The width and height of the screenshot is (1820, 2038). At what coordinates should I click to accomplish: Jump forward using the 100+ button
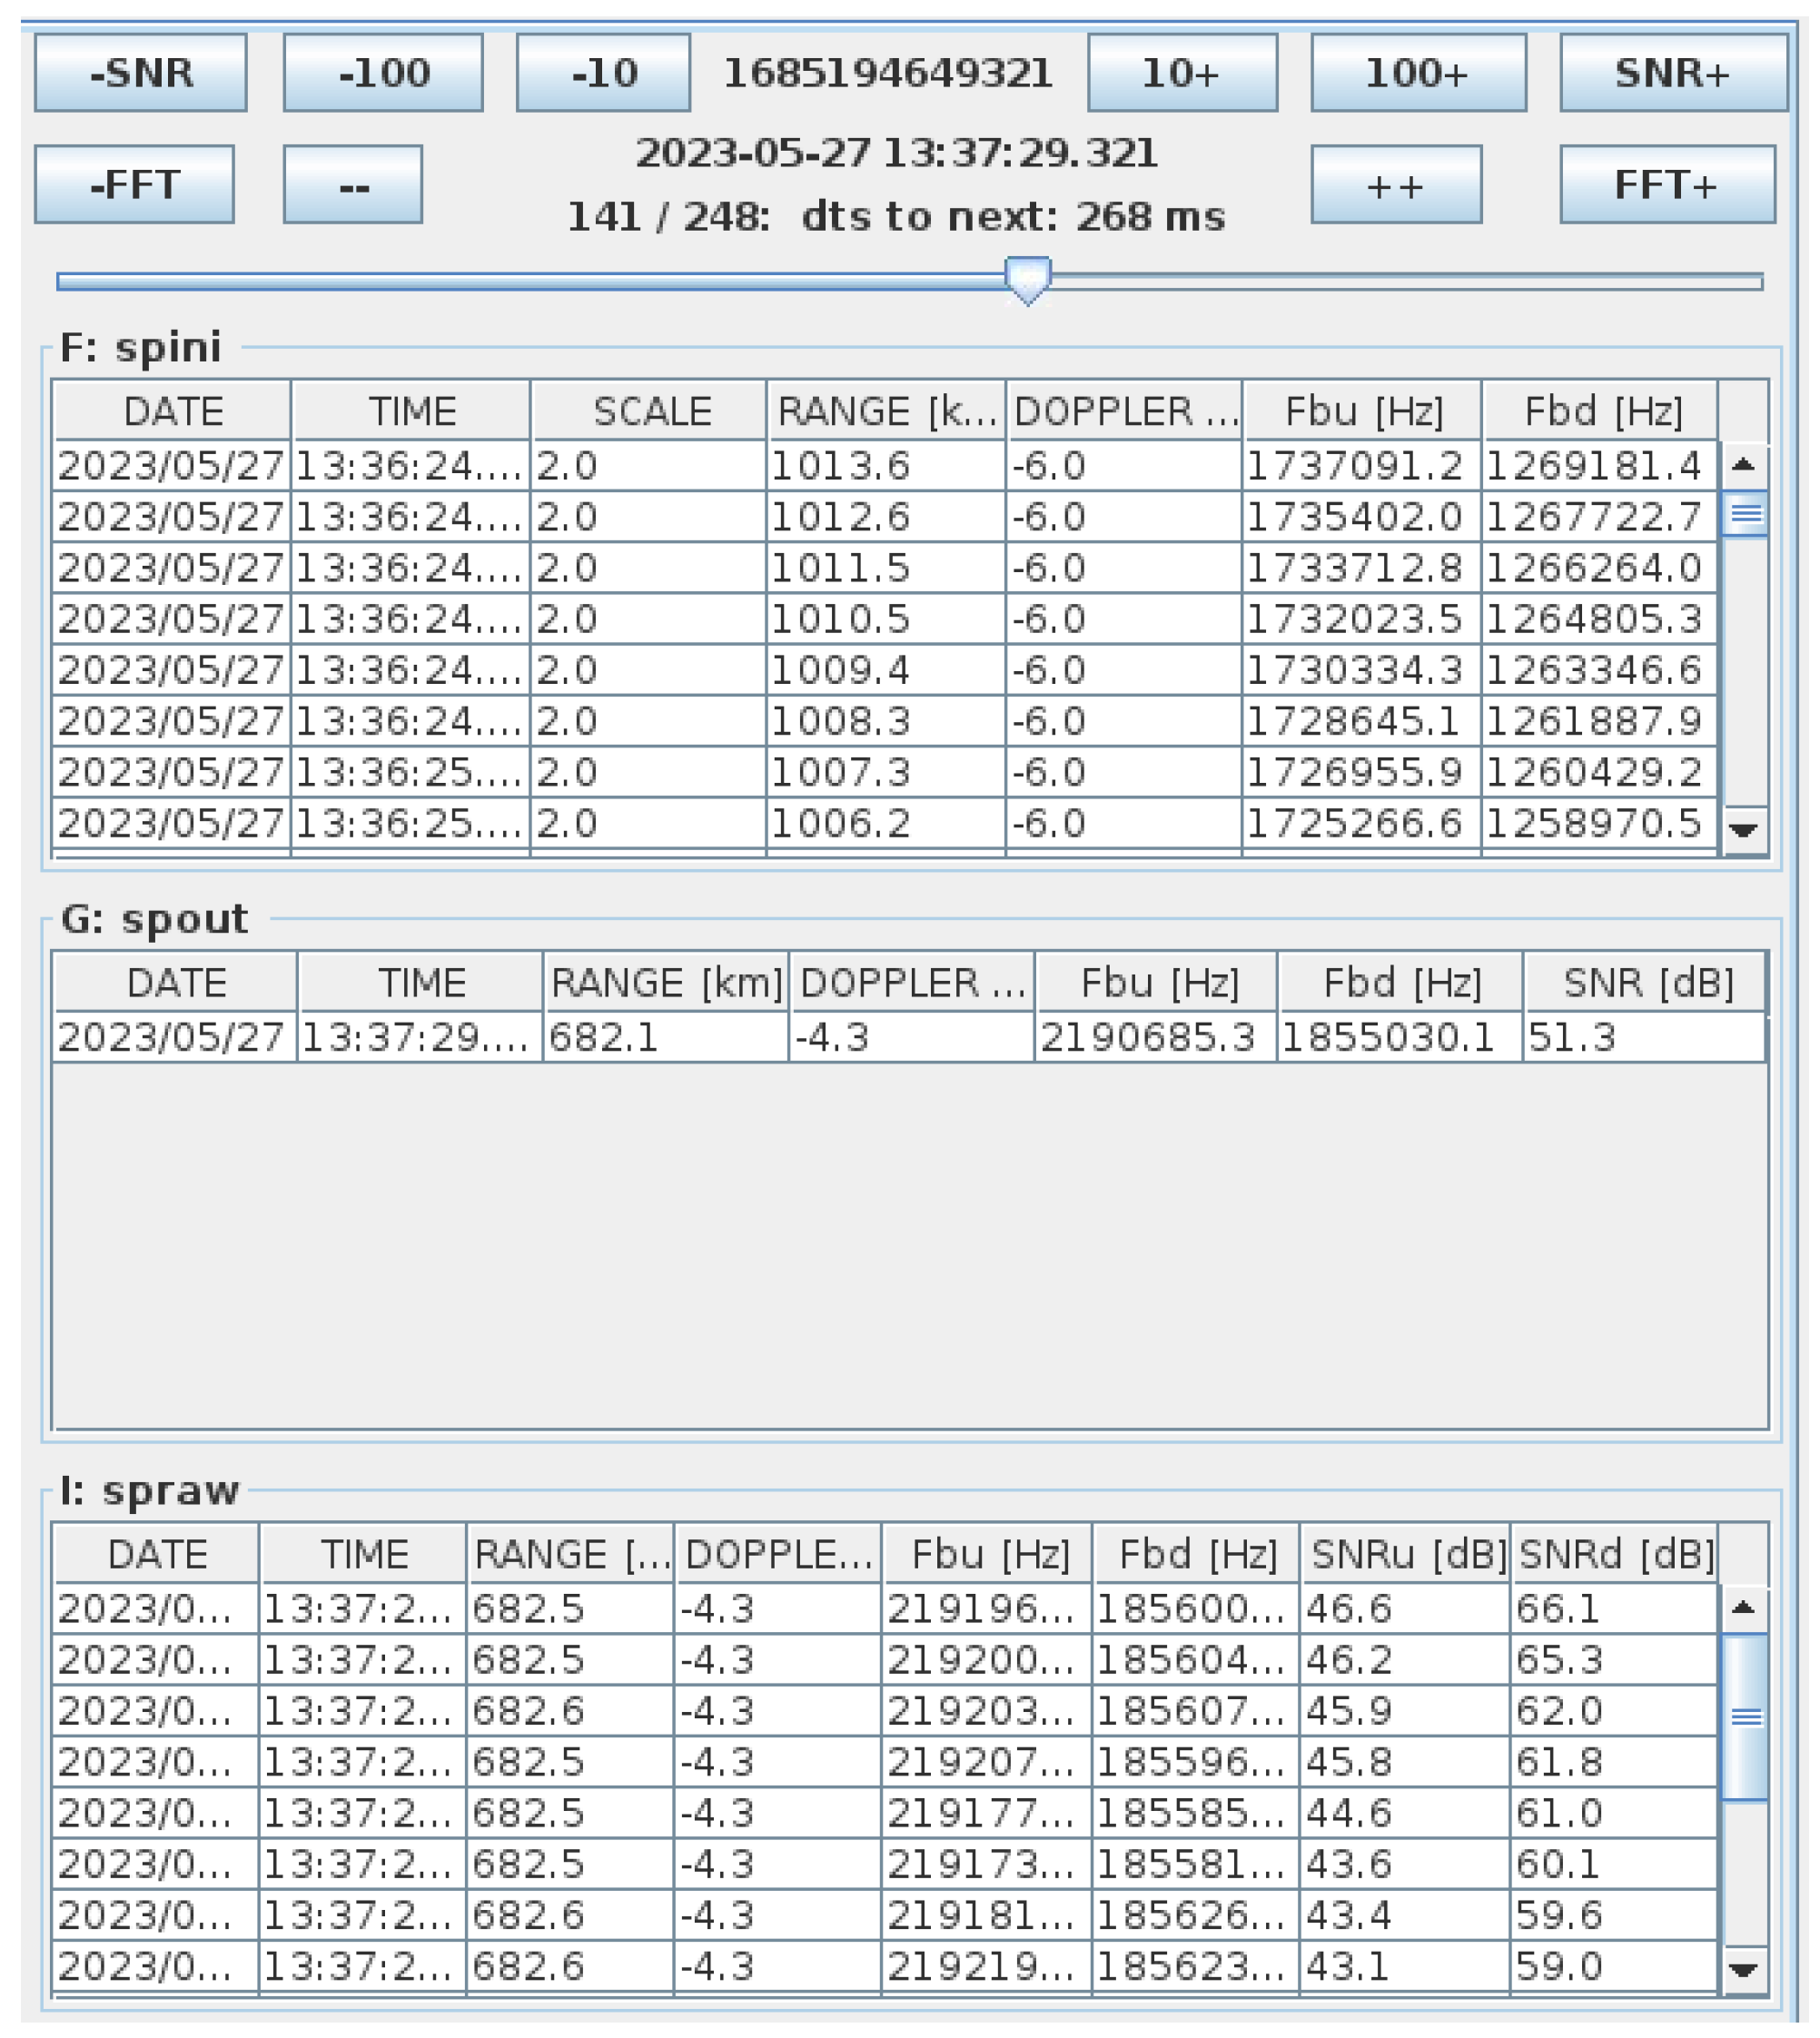click(1418, 73)
